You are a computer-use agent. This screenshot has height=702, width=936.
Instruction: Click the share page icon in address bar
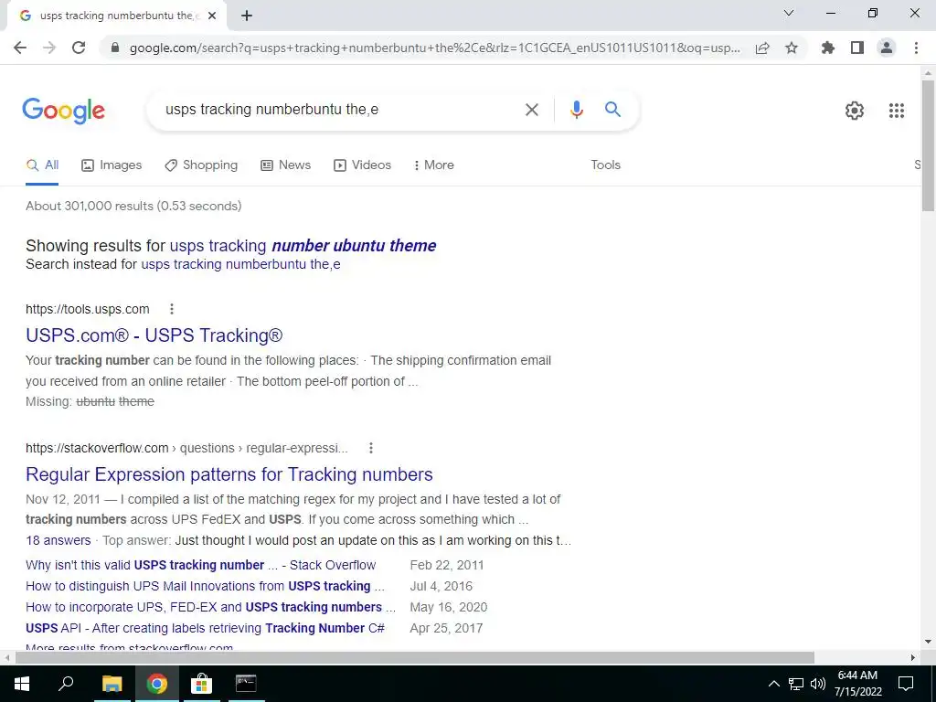[762, 48]
